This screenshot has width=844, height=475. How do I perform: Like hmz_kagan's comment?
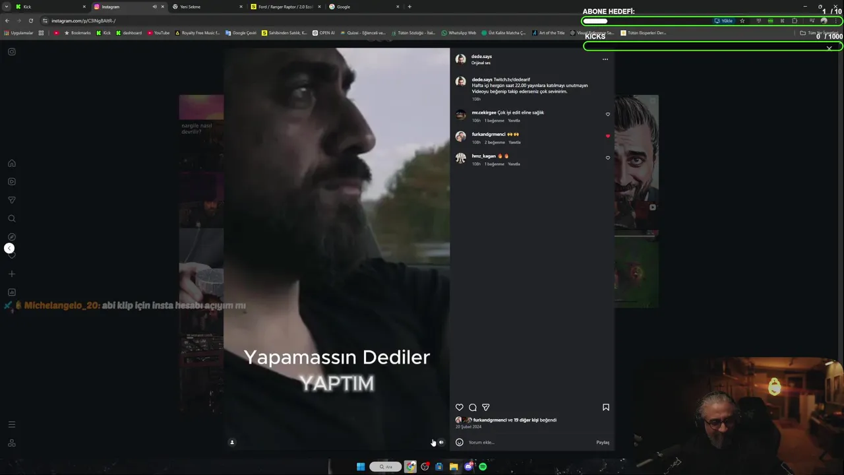[x=608, y=158]
